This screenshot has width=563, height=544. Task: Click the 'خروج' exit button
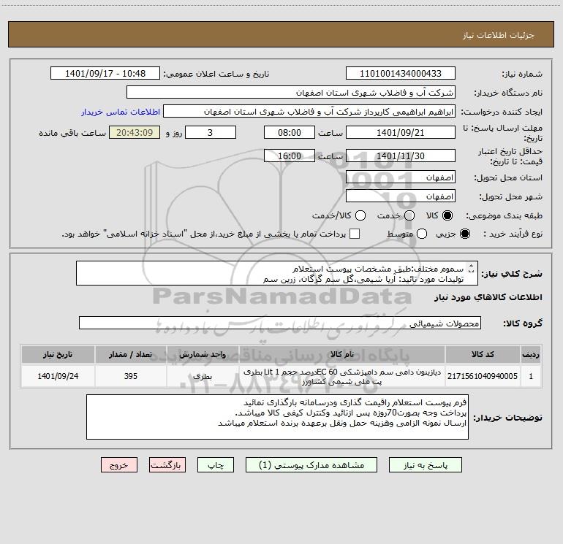(x=119, y=465)
